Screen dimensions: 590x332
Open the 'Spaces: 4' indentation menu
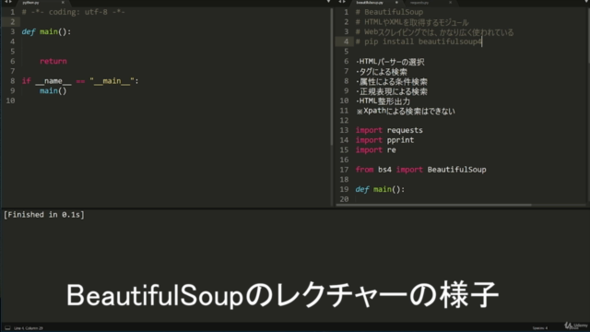540,328
